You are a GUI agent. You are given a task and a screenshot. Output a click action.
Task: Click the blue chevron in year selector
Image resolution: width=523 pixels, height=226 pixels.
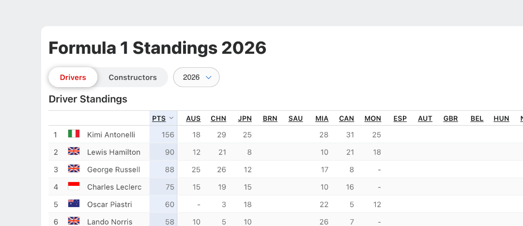(209, 77)
